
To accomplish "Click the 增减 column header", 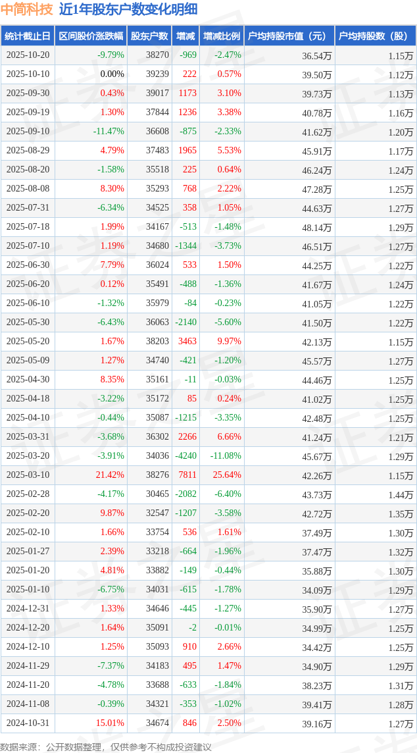I will click(185, 36).
